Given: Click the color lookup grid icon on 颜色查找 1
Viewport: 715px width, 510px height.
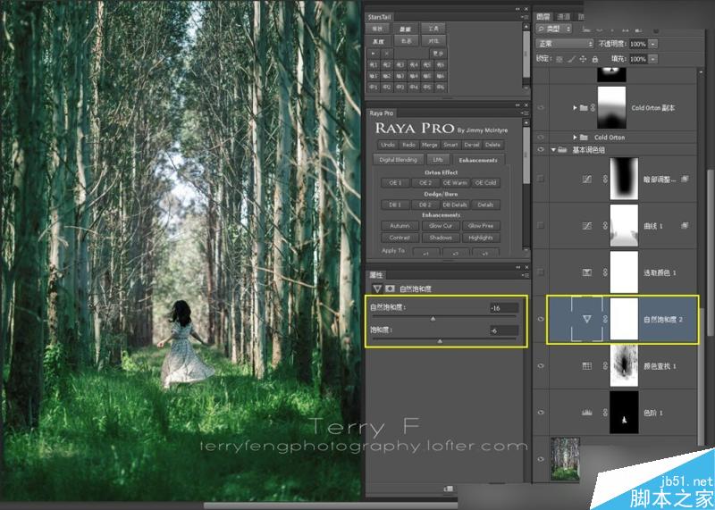Looking at the screenshot, I should pyautogui.click(x=587, y=366).
